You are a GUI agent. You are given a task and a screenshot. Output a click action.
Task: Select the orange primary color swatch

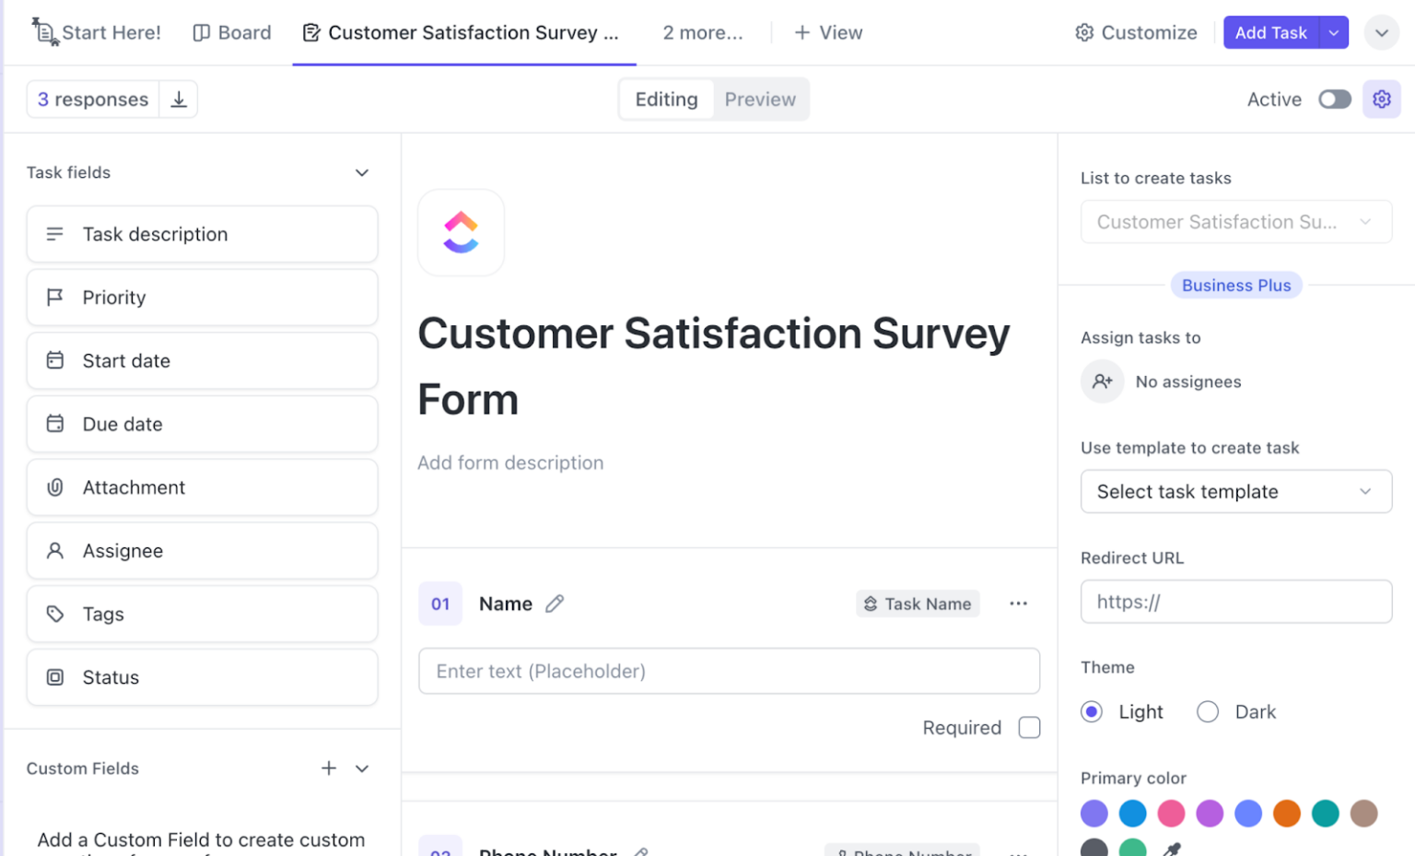pyautogui.click(x=1287, y=814)
